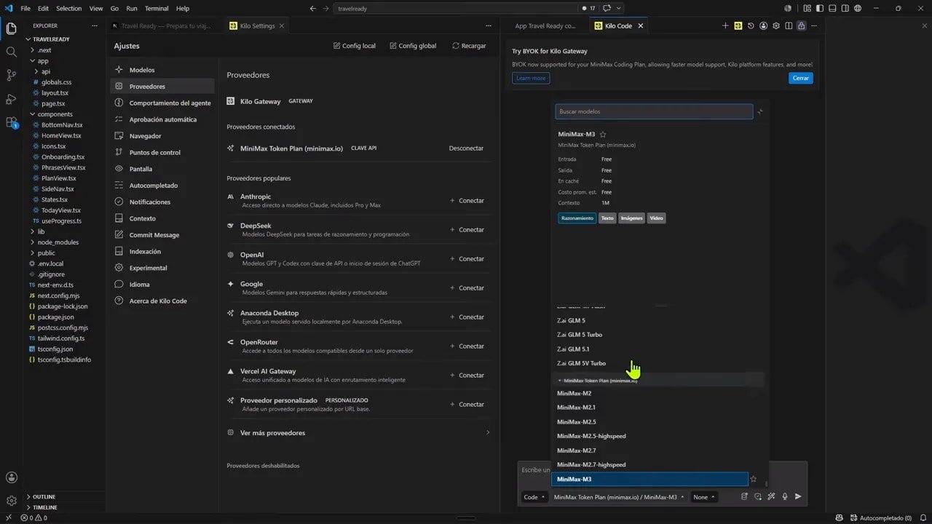The image size is (932, 524).
Task: Click the enhance prompt wand icon
Action: (x=771, y=497)
